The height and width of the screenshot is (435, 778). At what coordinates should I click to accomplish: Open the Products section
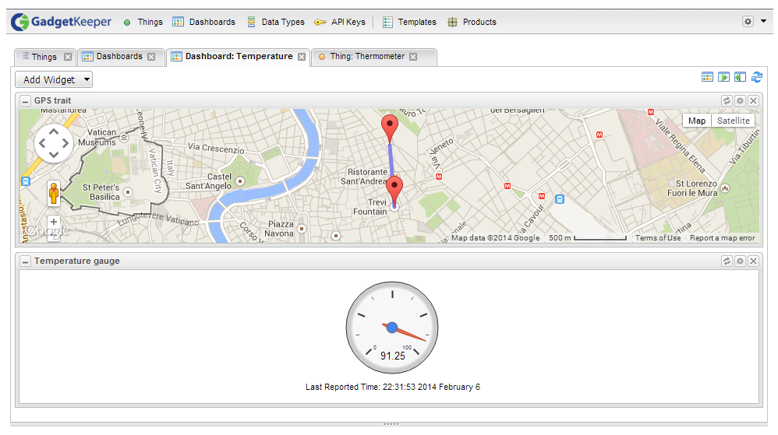[472, 22]
